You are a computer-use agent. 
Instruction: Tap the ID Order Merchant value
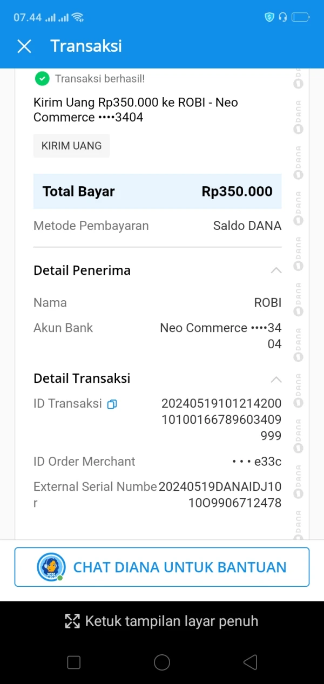(x=256, y=462)
